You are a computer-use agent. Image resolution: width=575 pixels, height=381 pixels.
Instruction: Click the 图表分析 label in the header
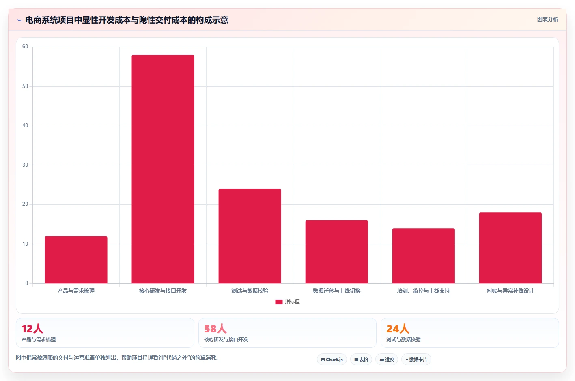[x=547, y=19]
